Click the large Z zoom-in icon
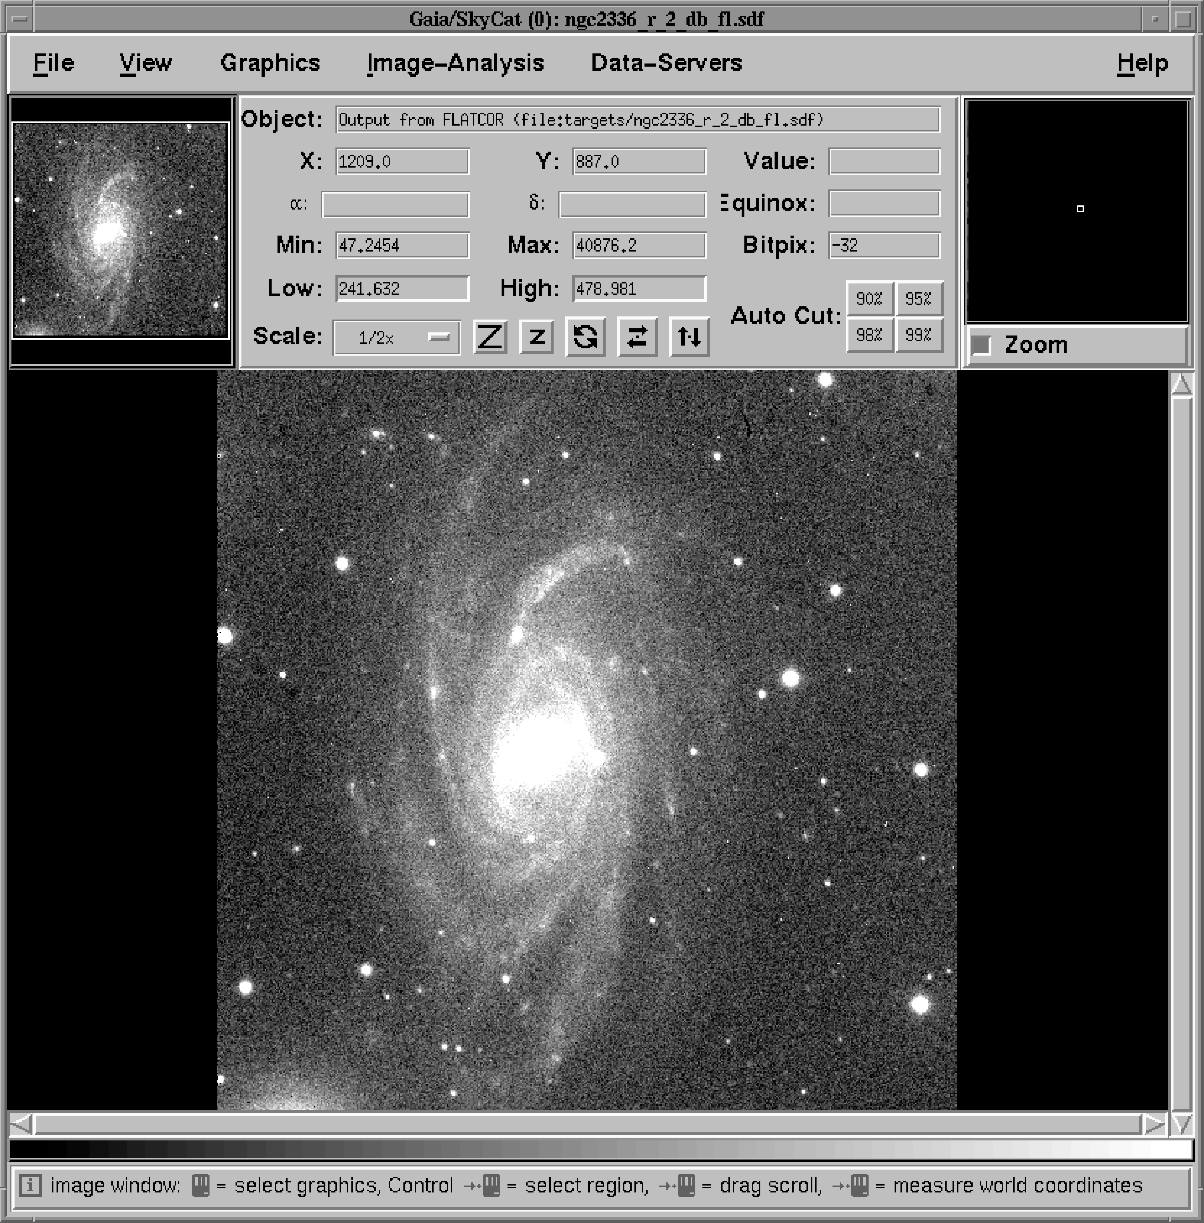Viewport: 1204px width, 1223px height. coord(490,337)
